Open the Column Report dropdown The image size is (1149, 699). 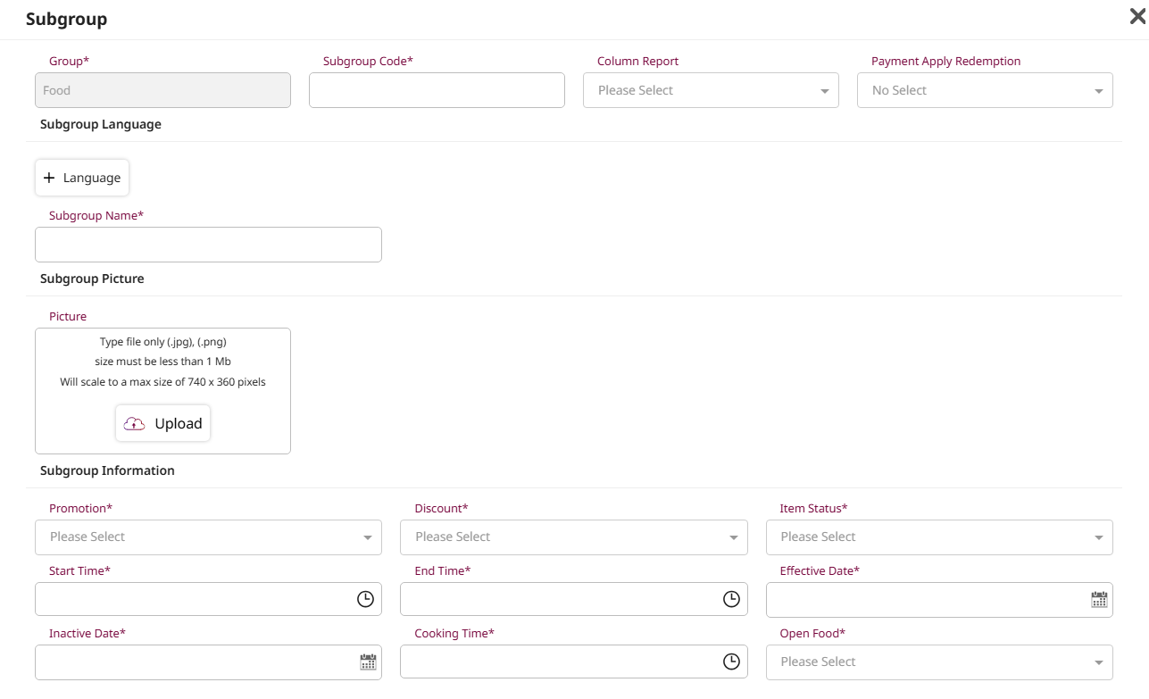pos(710,90)
